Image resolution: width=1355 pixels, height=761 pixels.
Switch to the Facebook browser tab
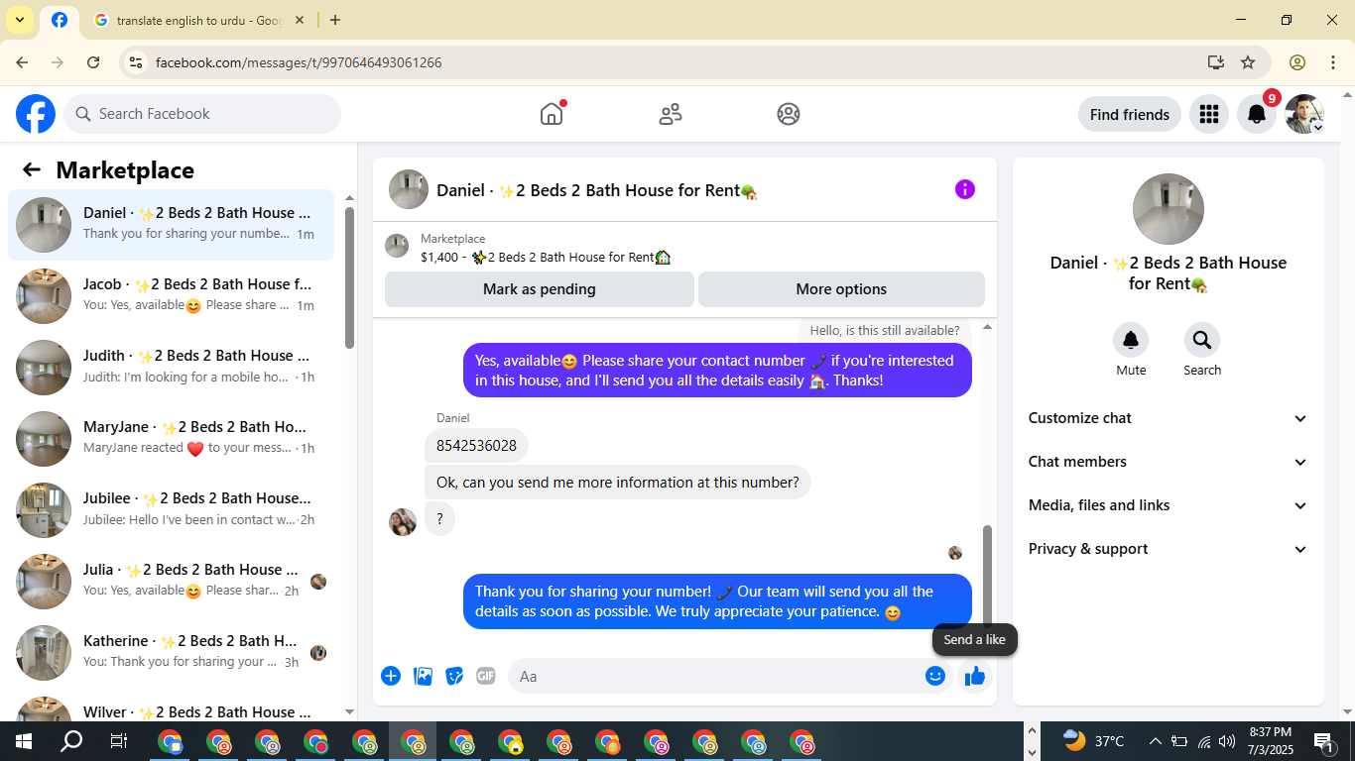pos(60,20)
